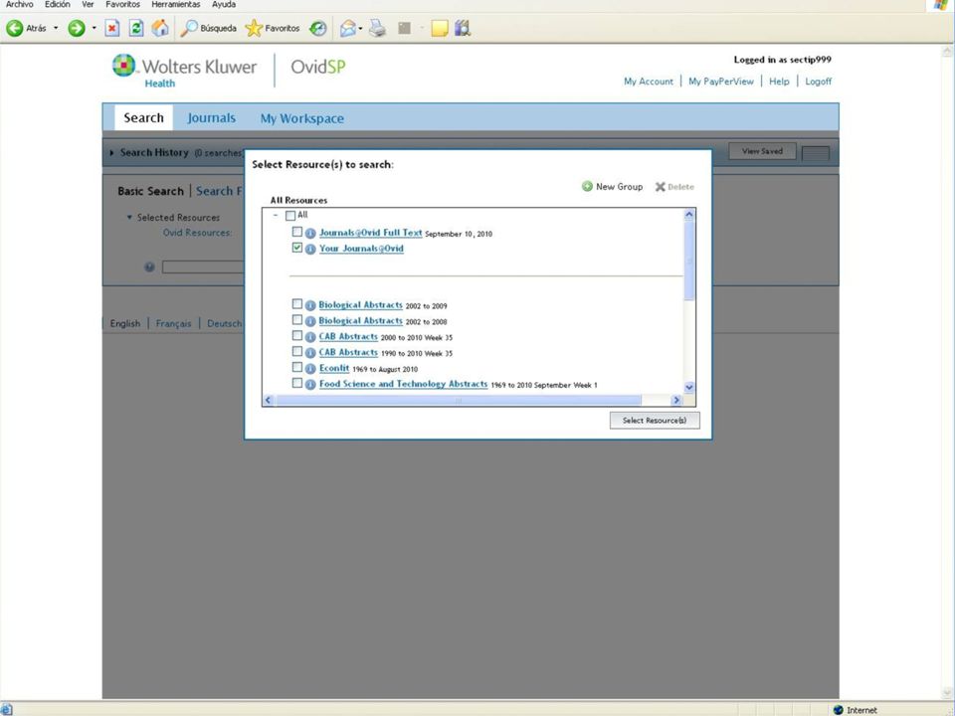Click the Logoff link

[818, 81]
